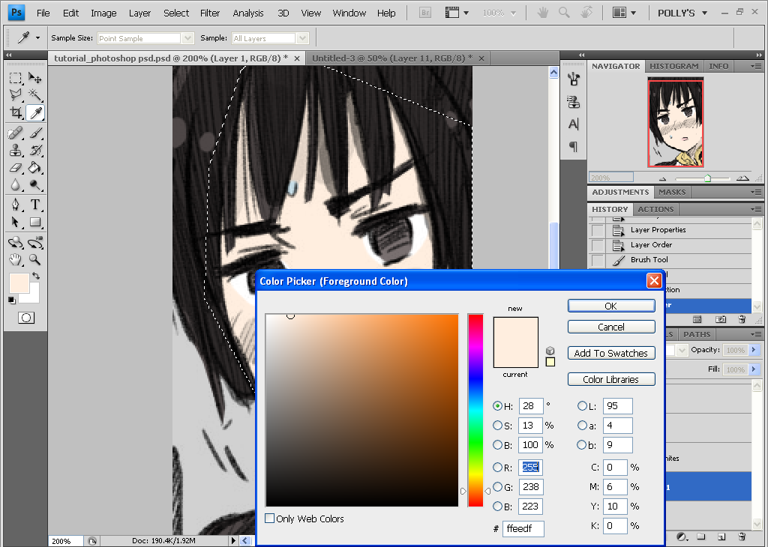Select the Polygonal Lasso tool

tap(16, 94)
